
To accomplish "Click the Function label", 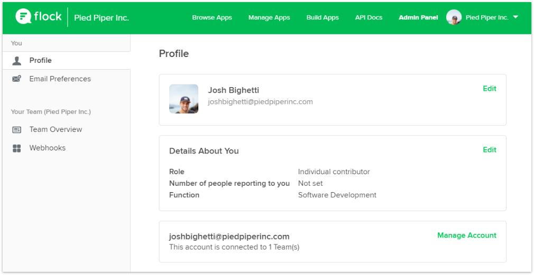I will click(x=184, y=195).
